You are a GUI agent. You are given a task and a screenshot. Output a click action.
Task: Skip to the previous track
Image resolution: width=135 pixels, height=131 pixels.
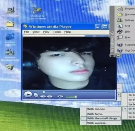(43, 96)
